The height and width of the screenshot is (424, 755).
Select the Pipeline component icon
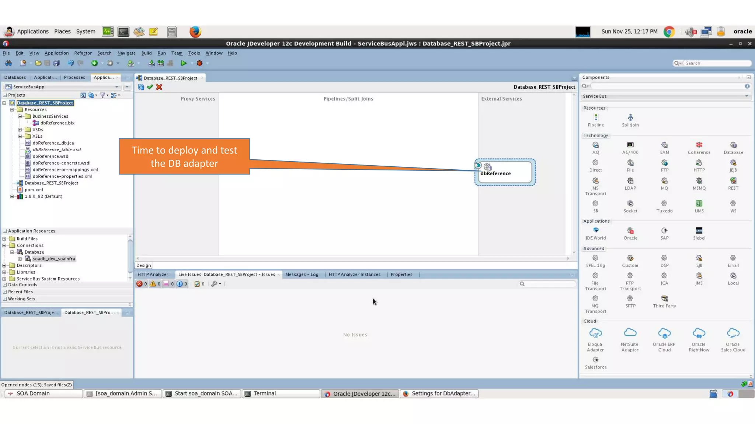click(595, 118)
